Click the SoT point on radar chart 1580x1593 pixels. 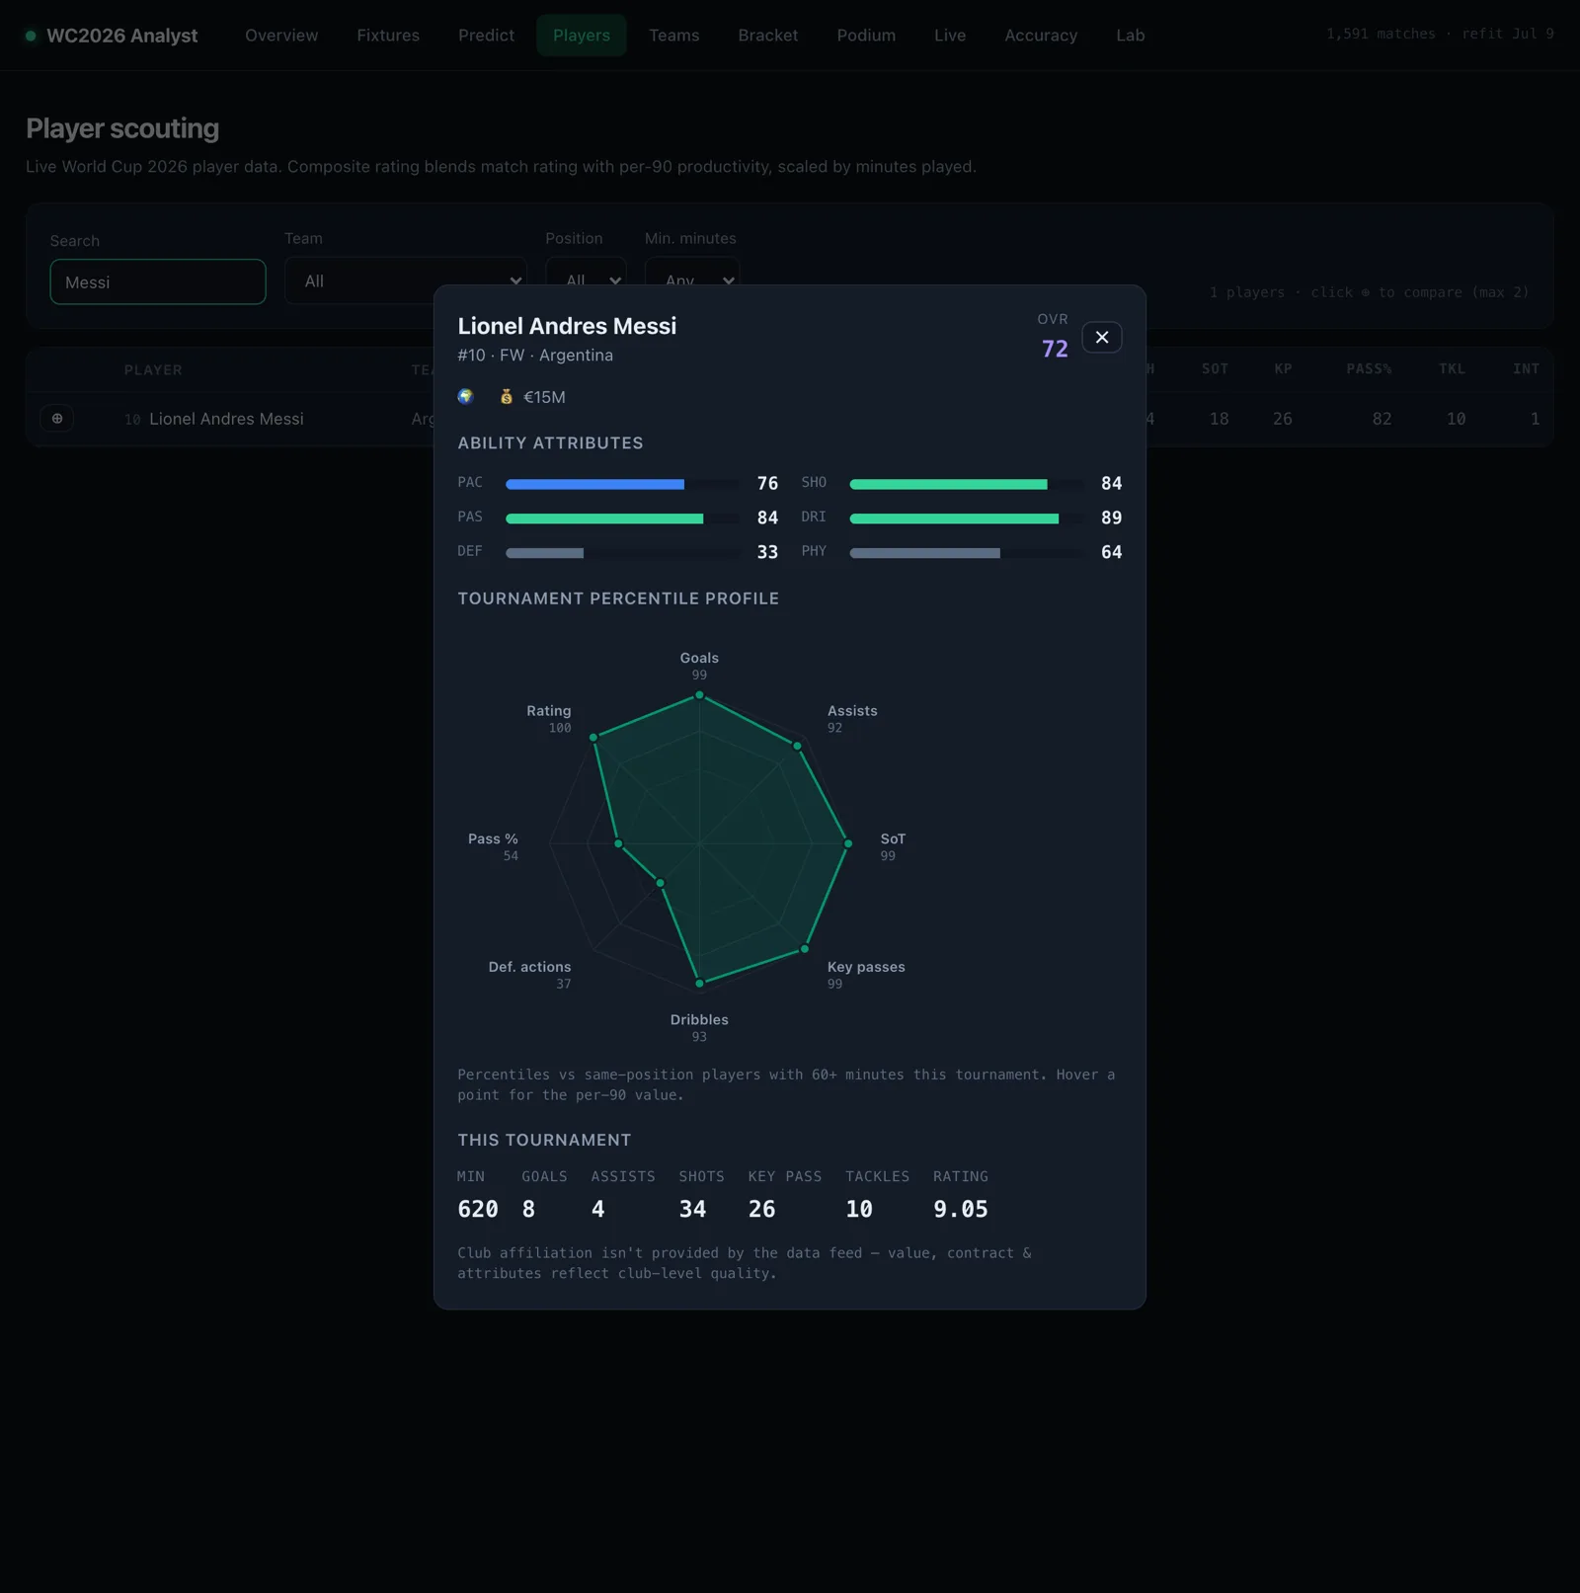(847, 843)
